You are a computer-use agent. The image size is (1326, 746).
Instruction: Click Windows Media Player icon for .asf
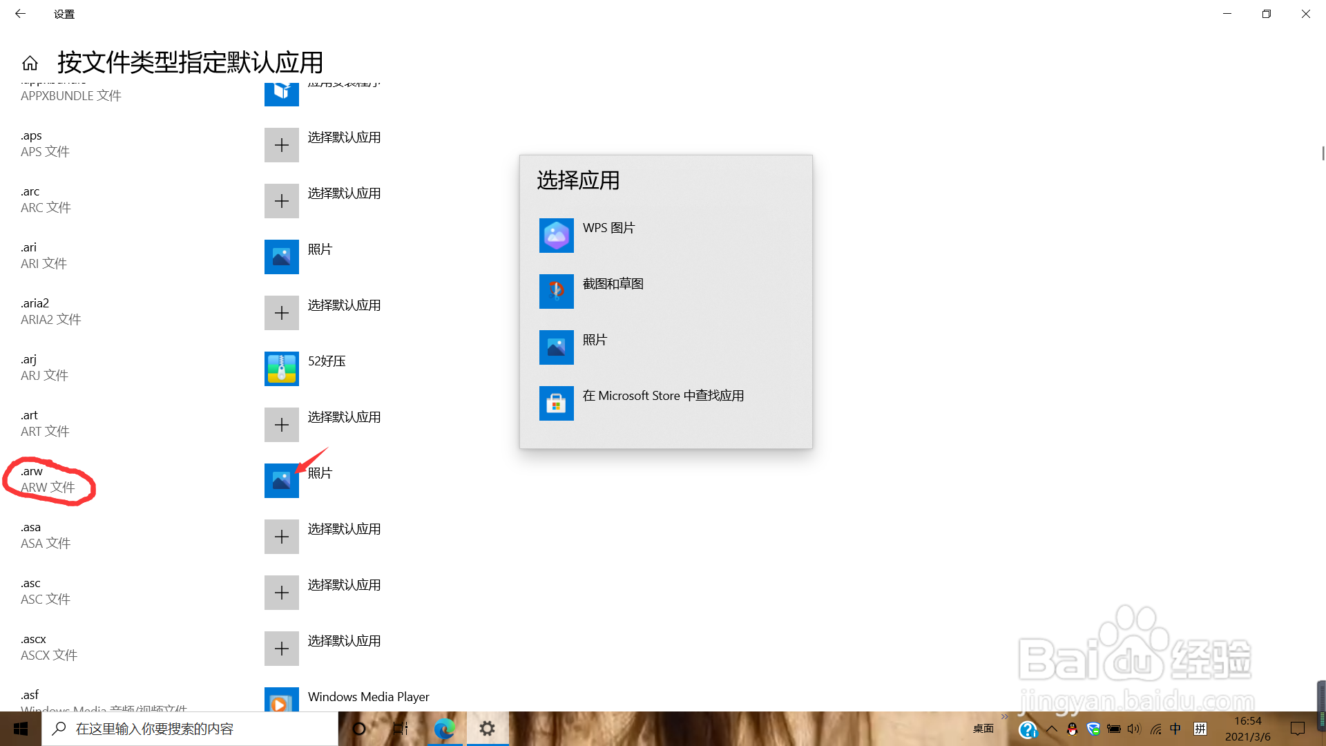coord(281,699)
